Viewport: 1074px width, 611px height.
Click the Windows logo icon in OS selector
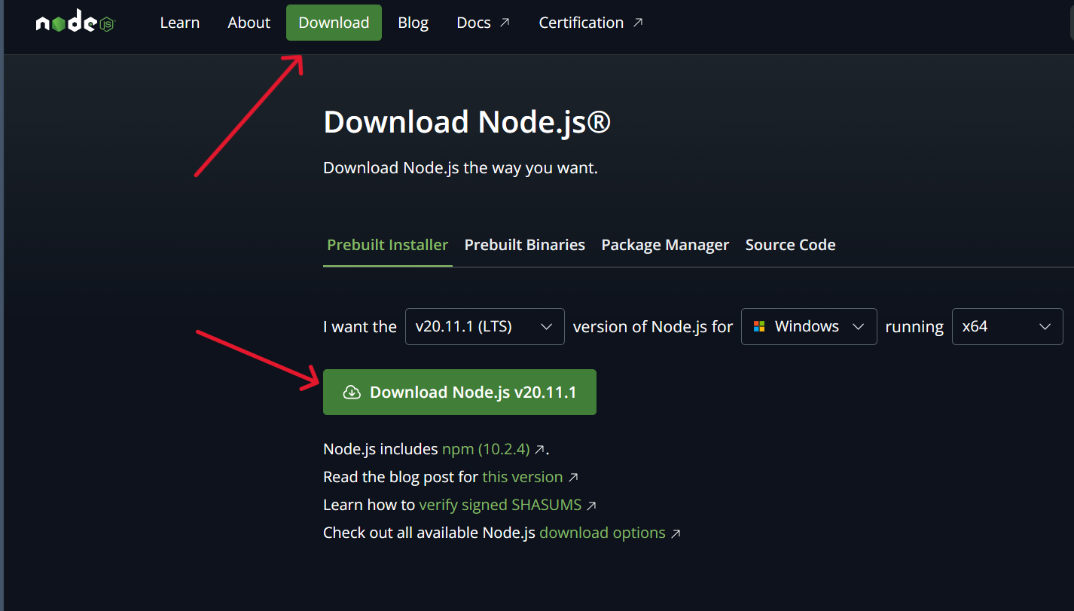point(759,326)
